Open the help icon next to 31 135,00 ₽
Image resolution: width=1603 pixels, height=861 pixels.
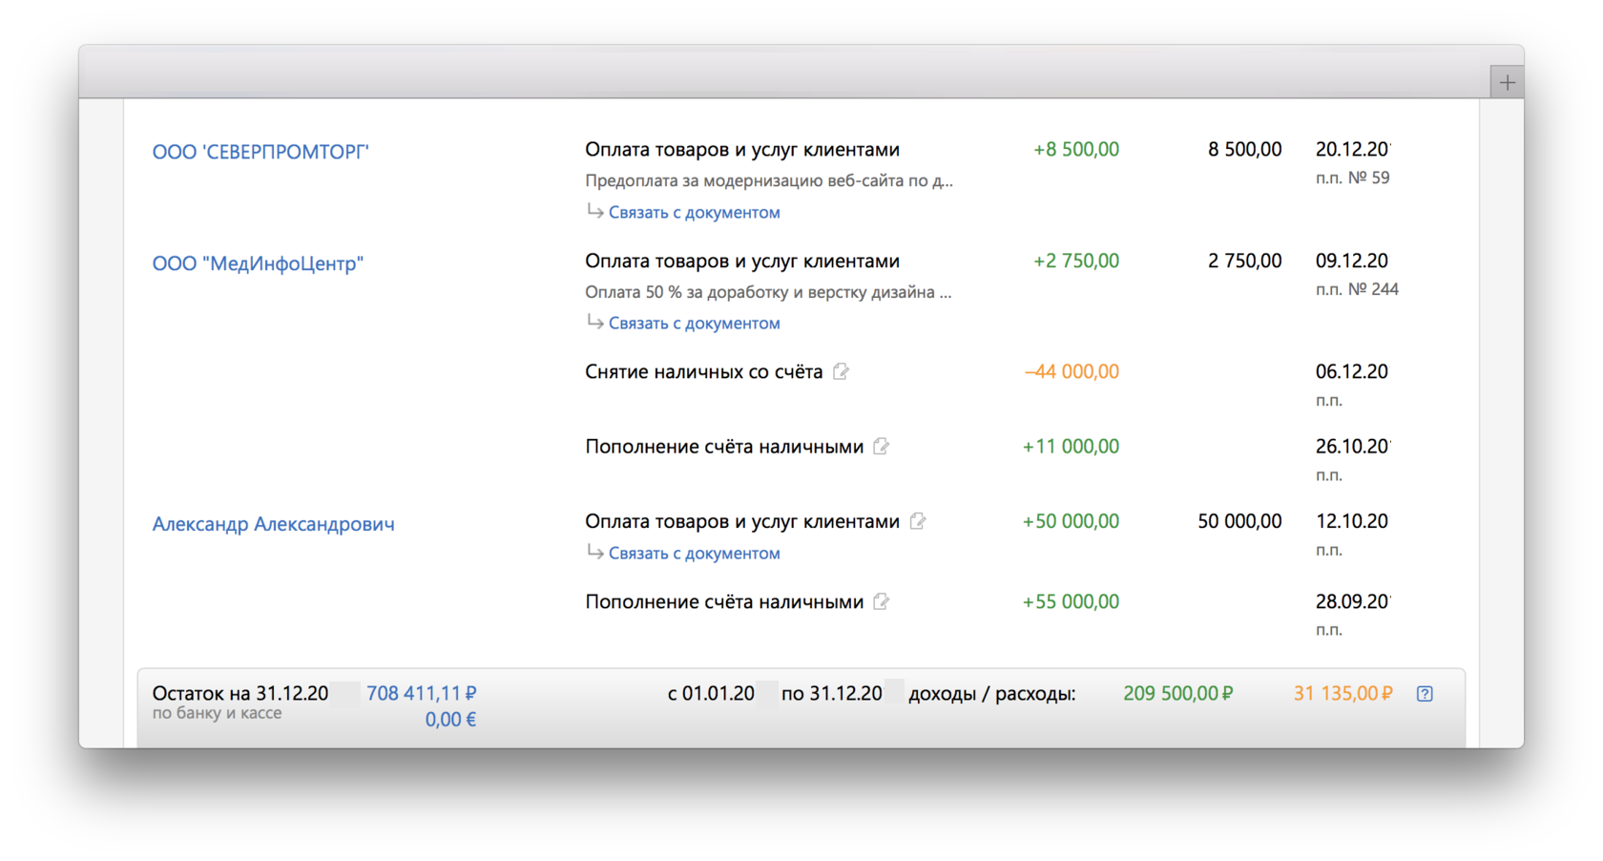point(1425,694)
